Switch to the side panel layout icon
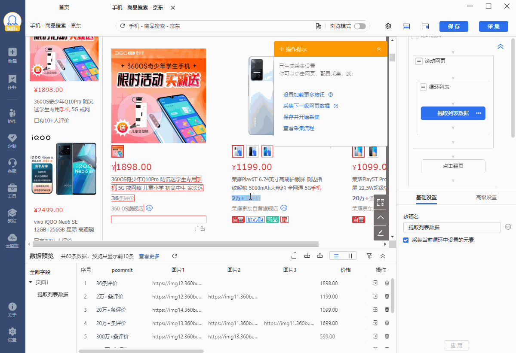Viewport: 516px width, 353px height. coord(425,26)
